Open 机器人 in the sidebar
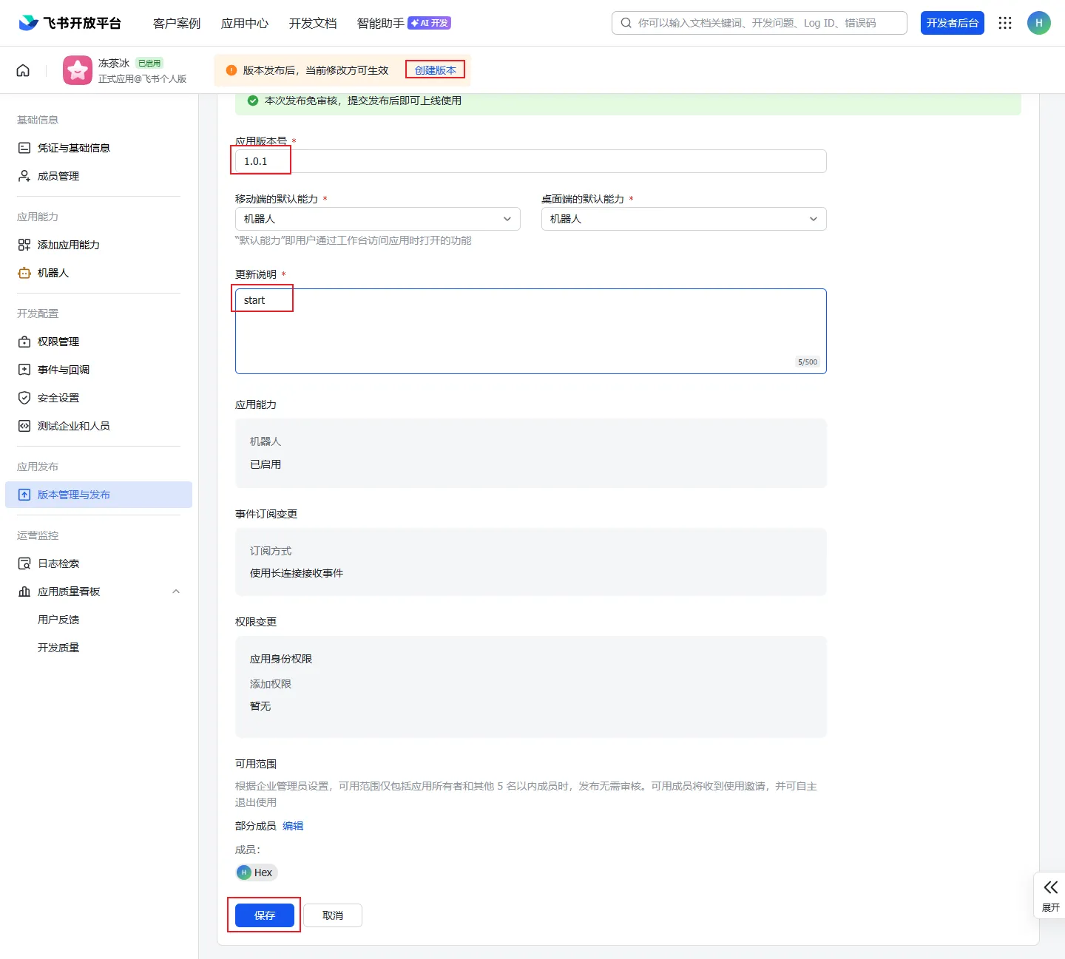 (x=53, y=273)
